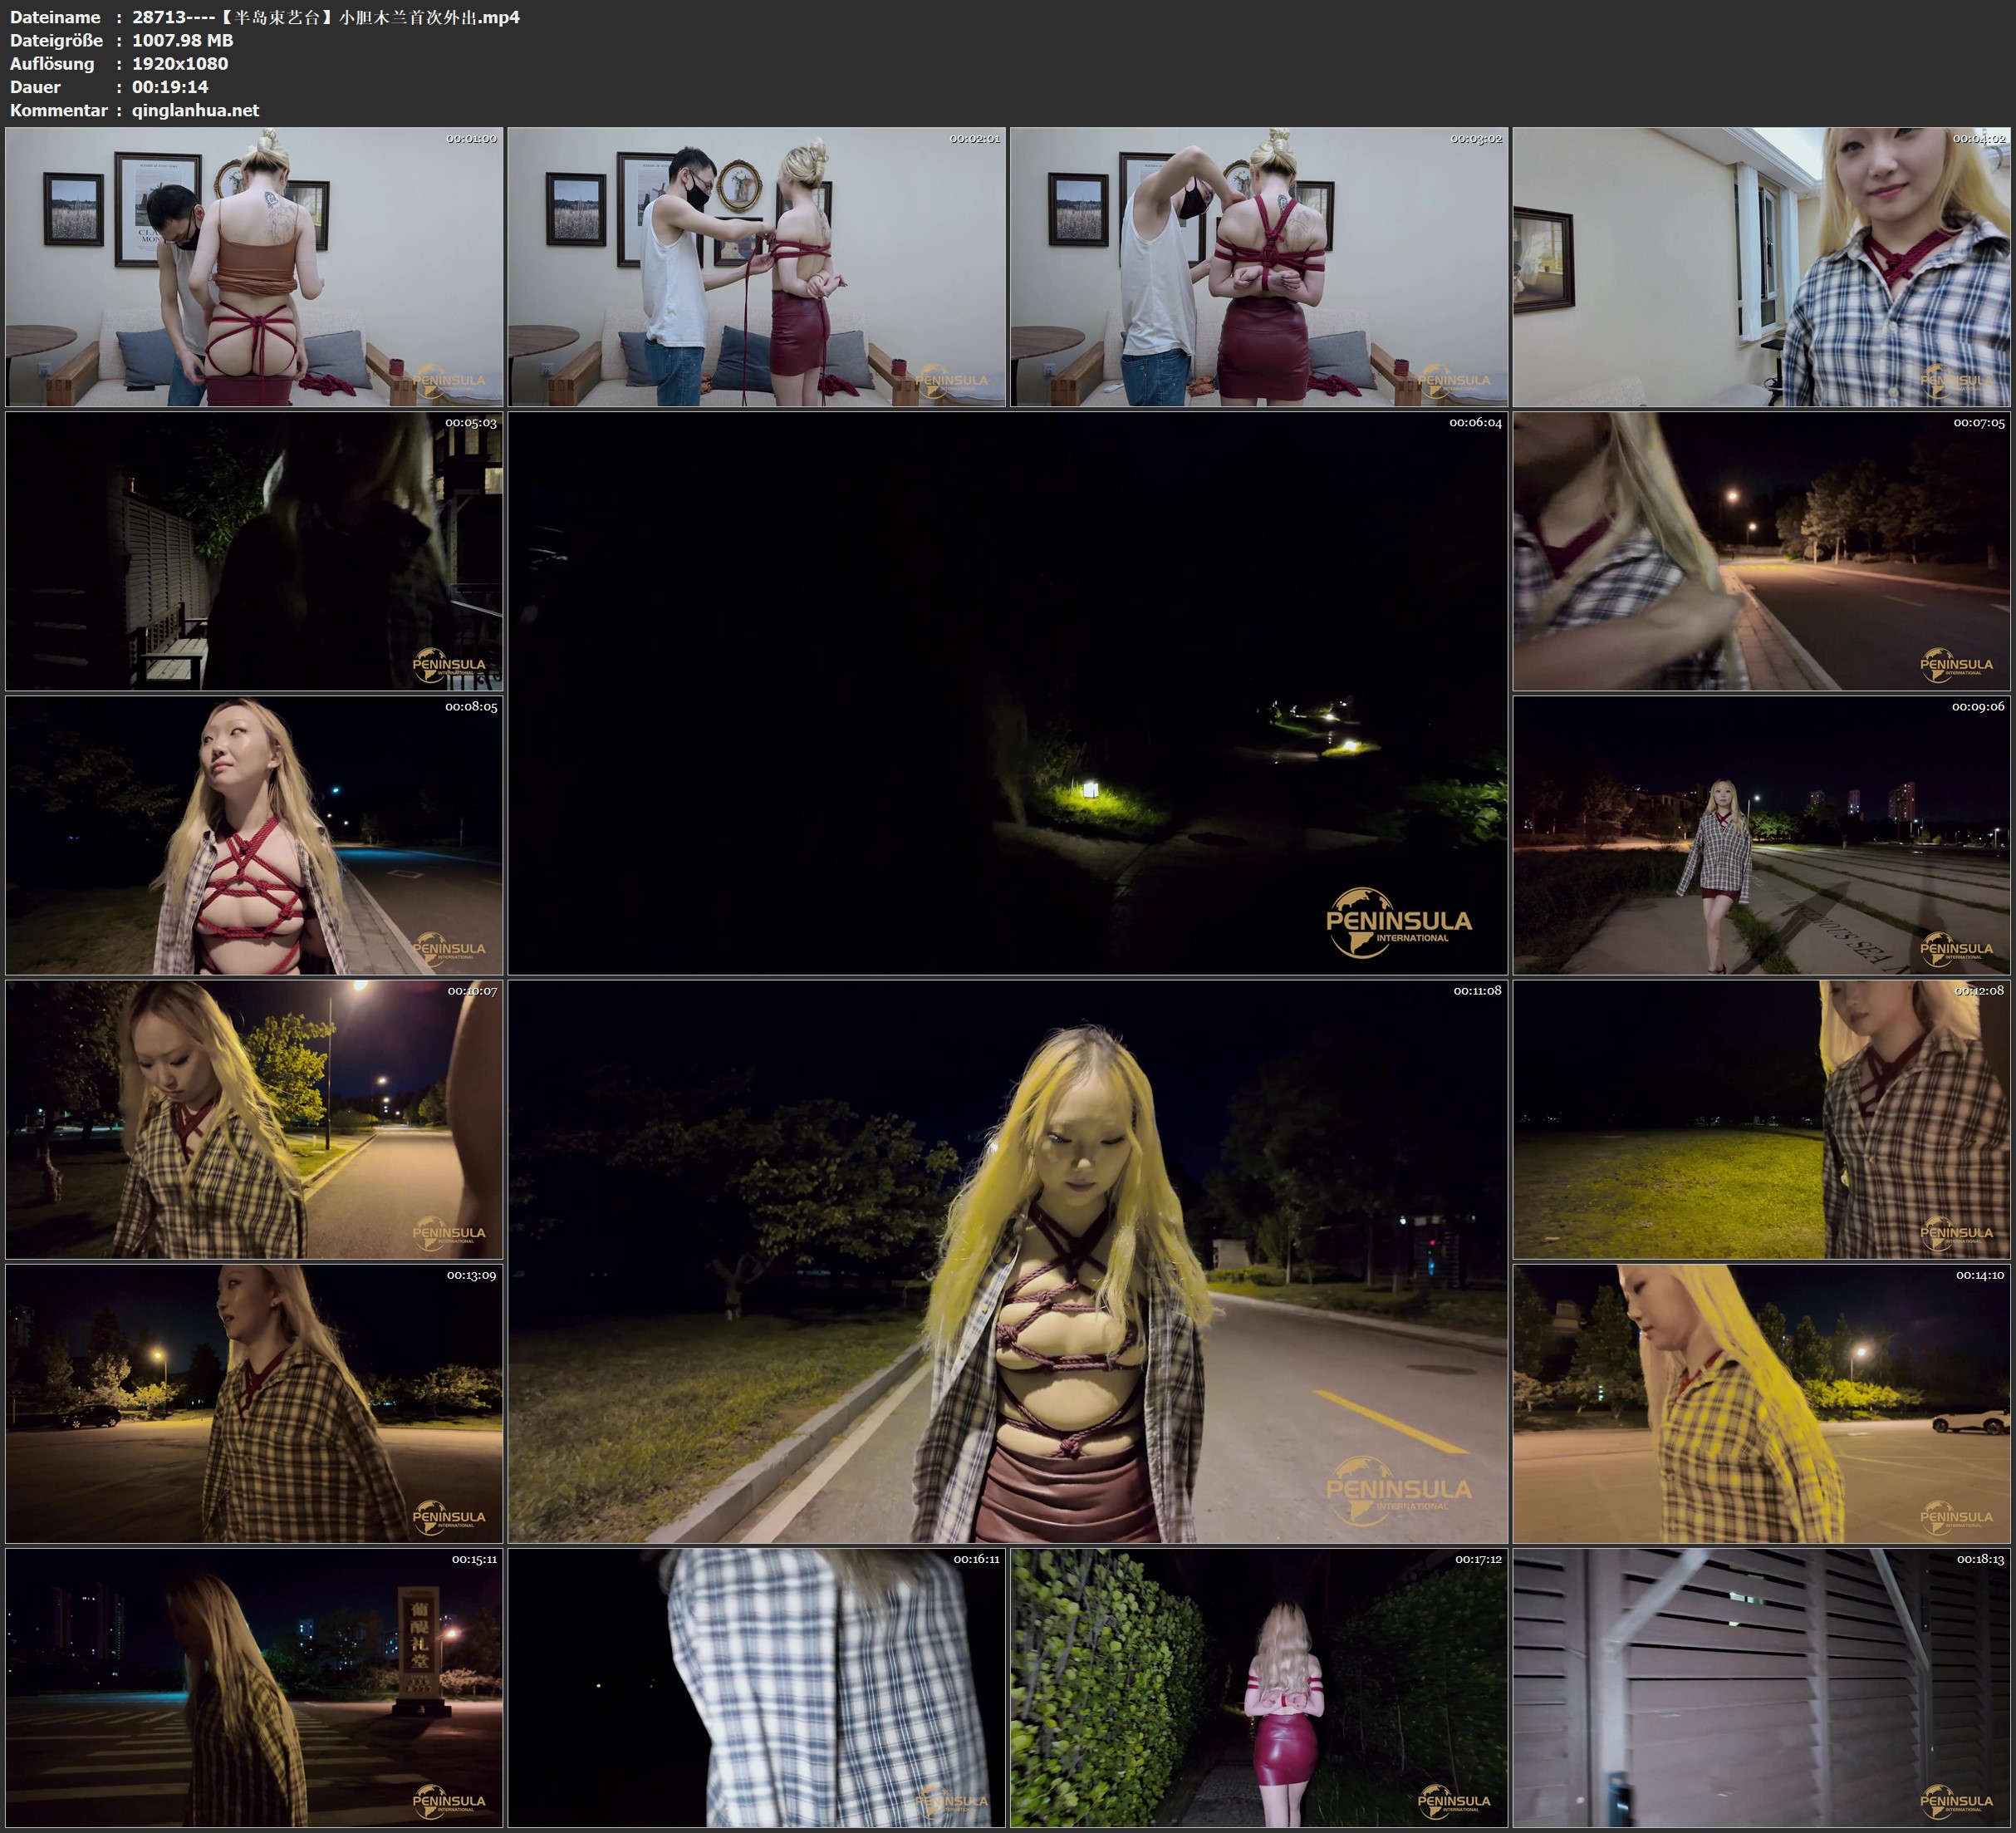
Task: Open the dark frame stamped 00:05:03
Action: (254, 551)
